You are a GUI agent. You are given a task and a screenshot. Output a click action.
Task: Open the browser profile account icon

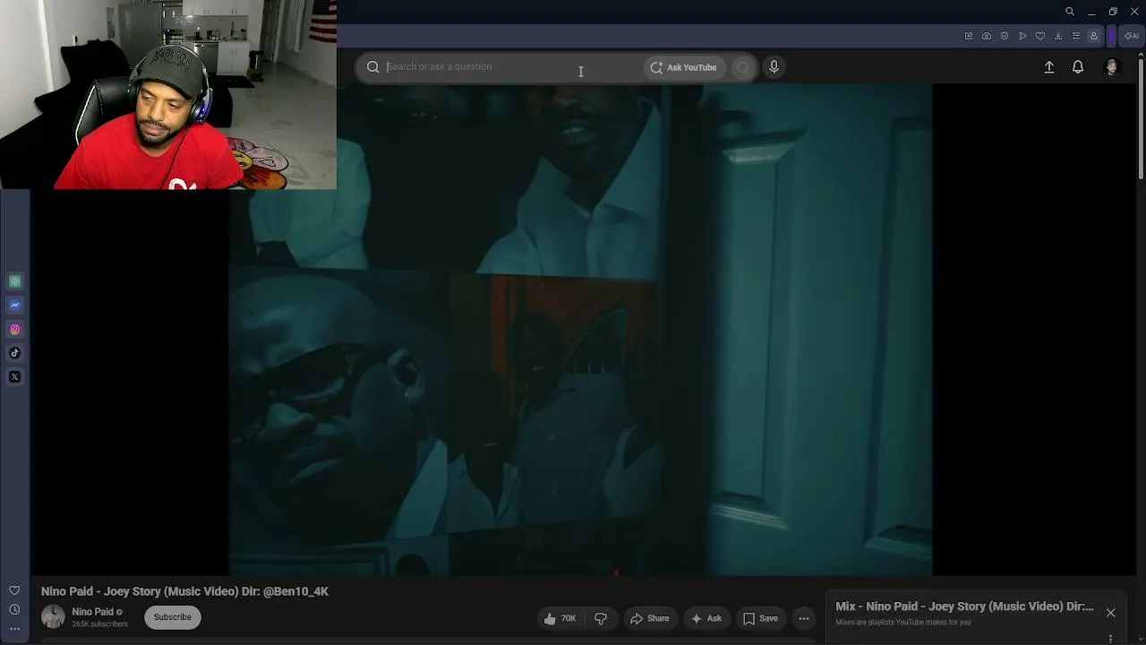(1094, 36)
